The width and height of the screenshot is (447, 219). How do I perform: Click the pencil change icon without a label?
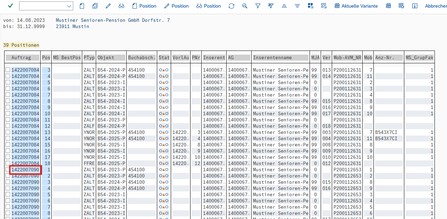(x=108, y=6)
